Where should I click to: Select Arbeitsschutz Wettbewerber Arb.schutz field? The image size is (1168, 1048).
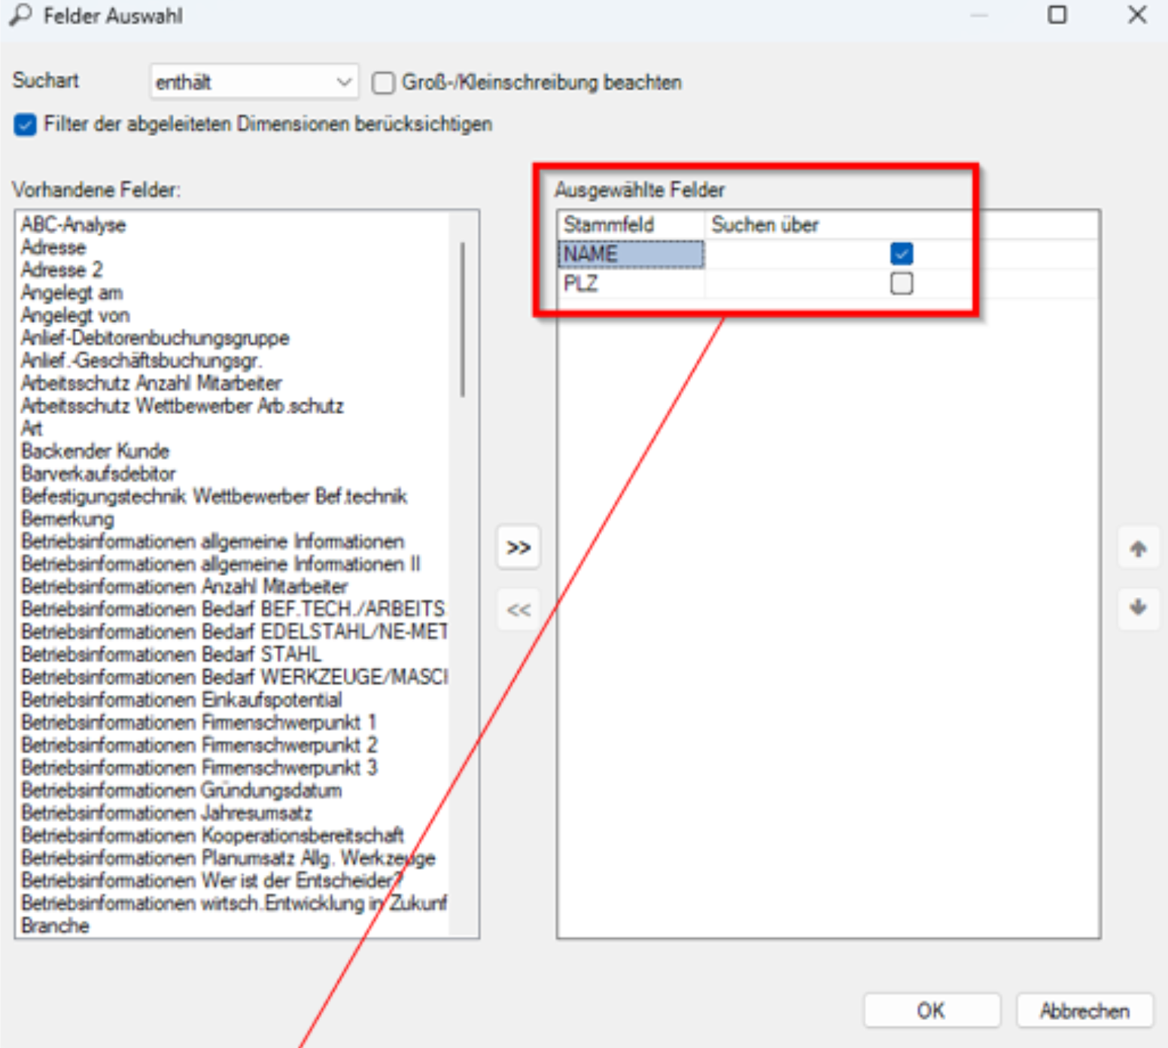[182, 406]
